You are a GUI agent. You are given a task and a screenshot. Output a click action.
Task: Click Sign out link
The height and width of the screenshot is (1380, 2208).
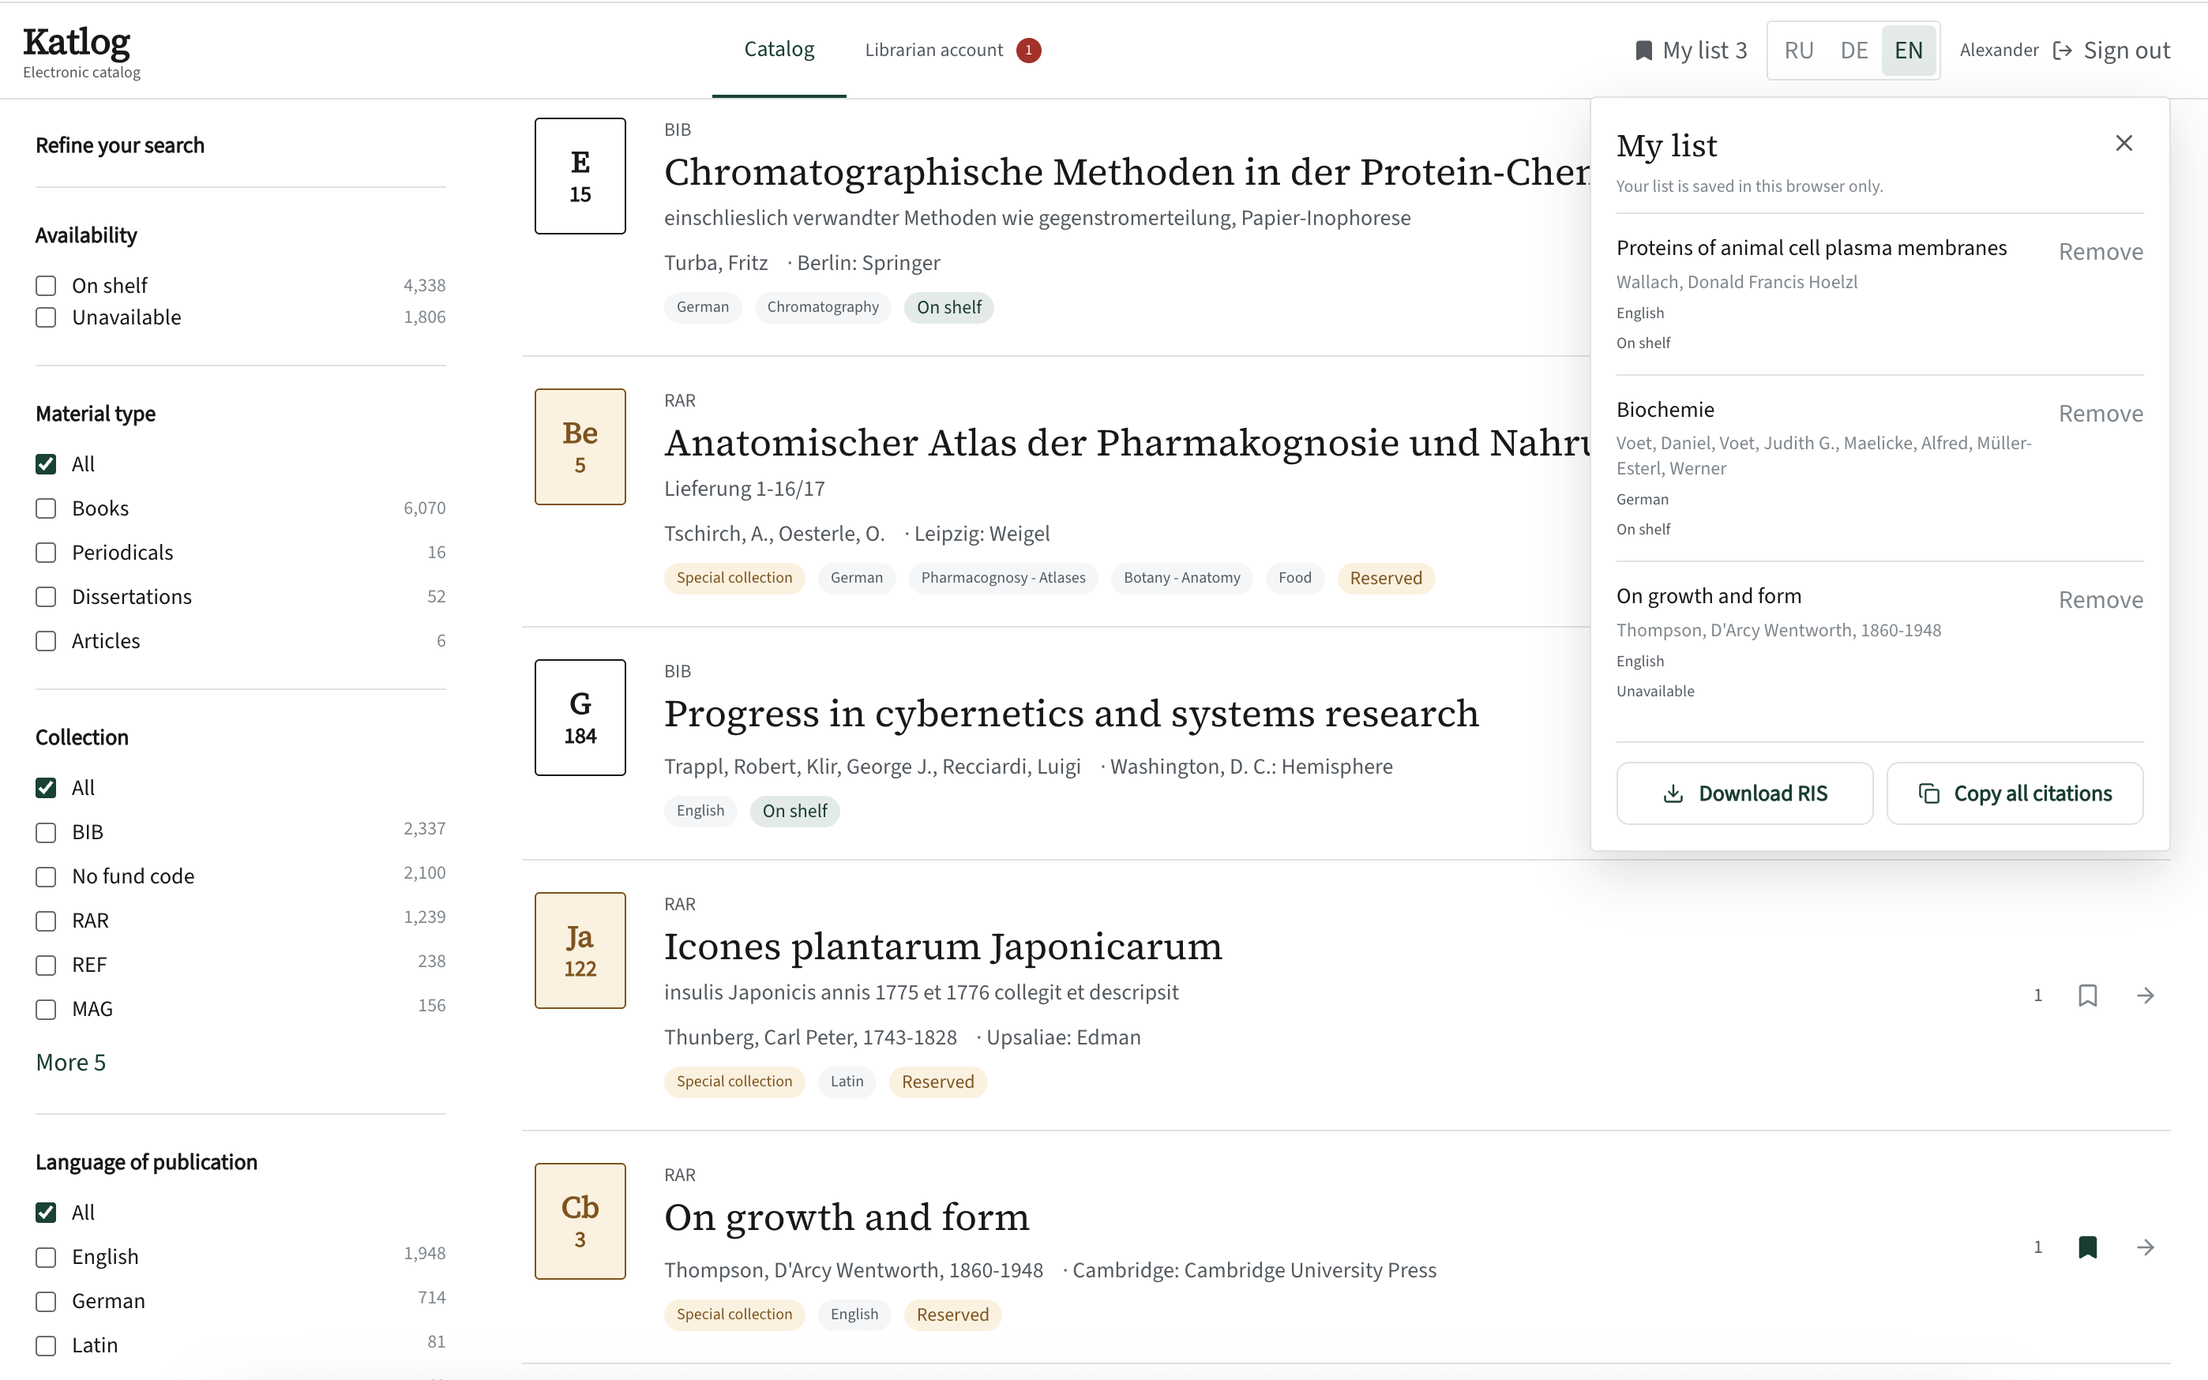(x=2126, y=51)
